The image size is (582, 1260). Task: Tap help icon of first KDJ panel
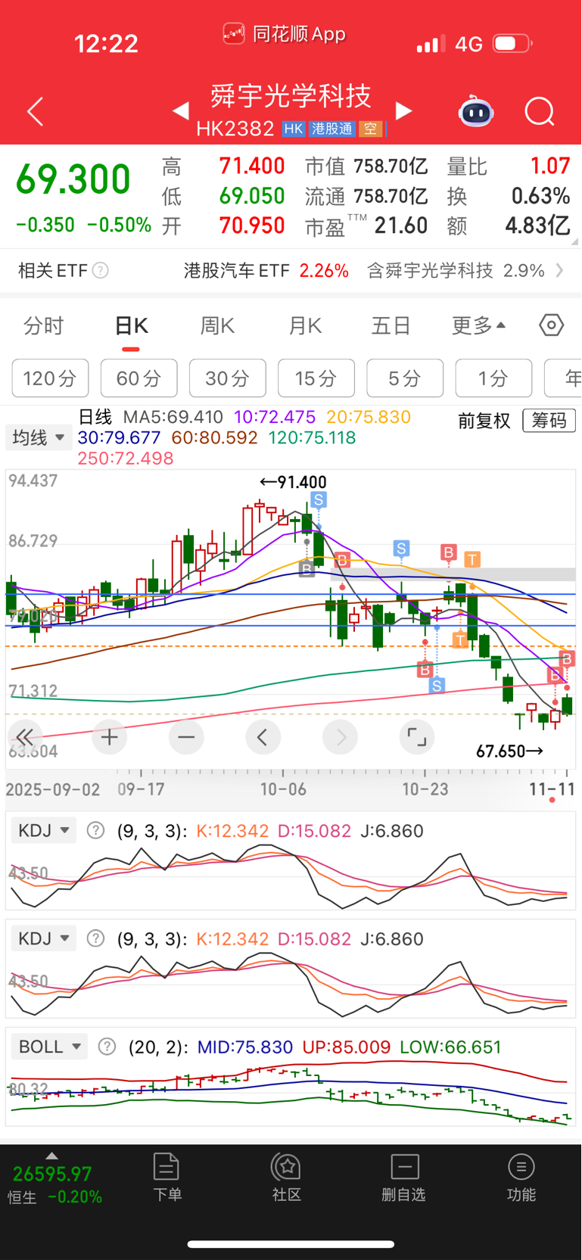[95, 831]
